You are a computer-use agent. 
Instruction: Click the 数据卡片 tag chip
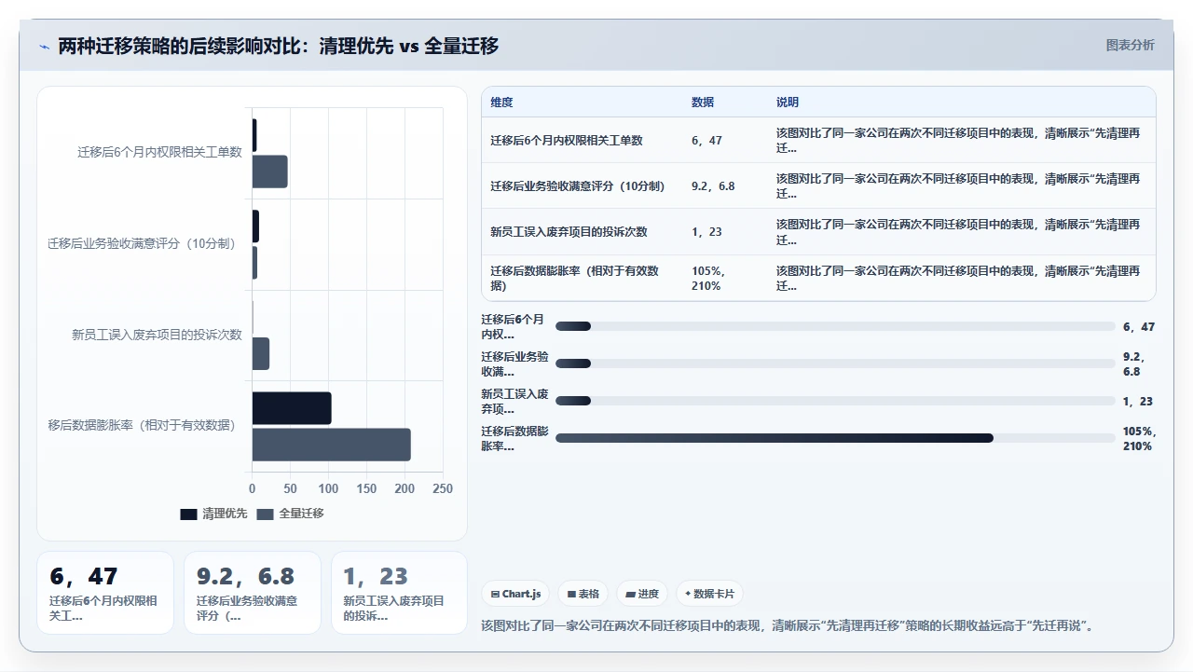[709, 594]
